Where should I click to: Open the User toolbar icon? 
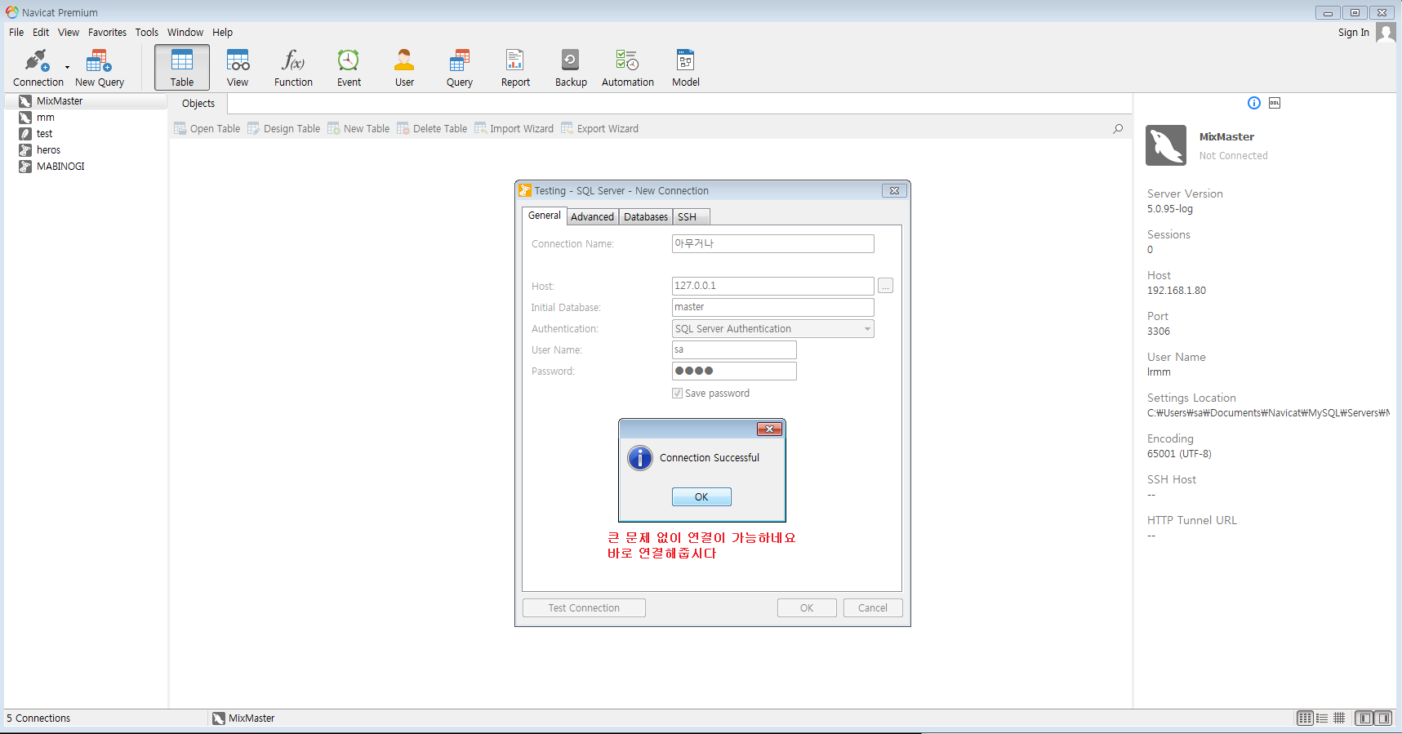pos(404,67)
